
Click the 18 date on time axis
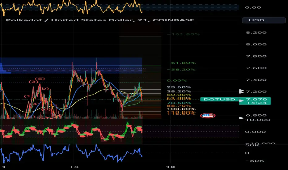click(170, 167)
